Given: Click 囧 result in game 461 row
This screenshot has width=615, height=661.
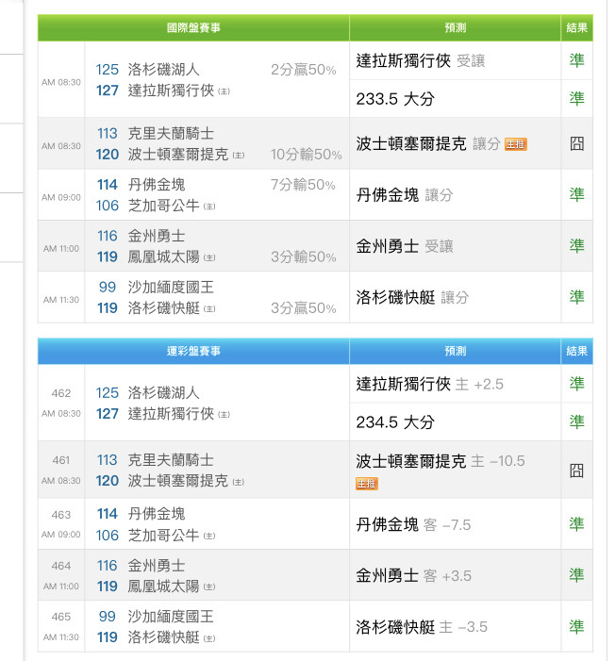Looking at the screenshot, I should [x=576, y=471].
